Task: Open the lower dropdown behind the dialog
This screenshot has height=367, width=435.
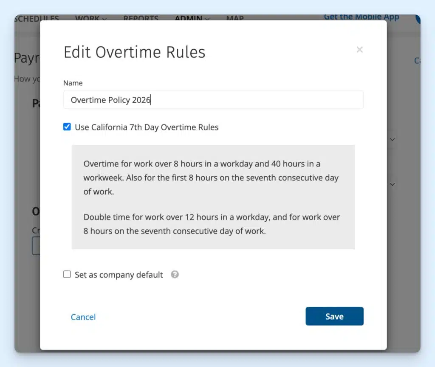Action: coord(392,184)
